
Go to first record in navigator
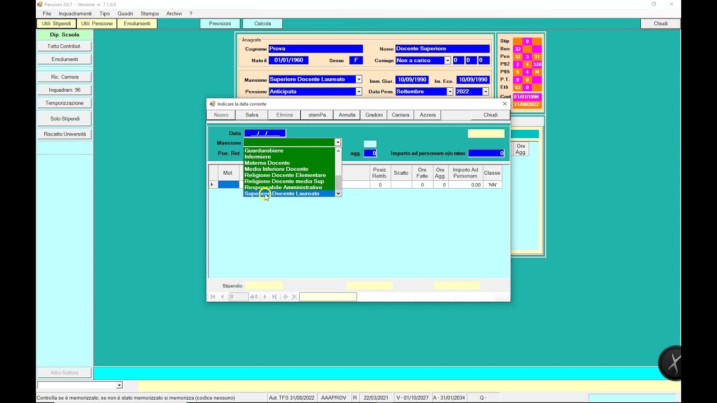coord(213,297)
